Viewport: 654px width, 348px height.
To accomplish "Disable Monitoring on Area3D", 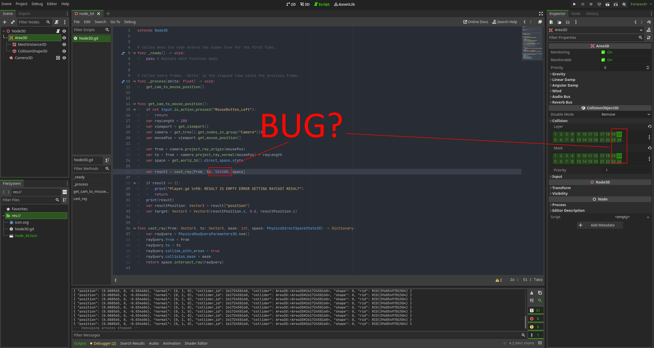I will [603, 52].
